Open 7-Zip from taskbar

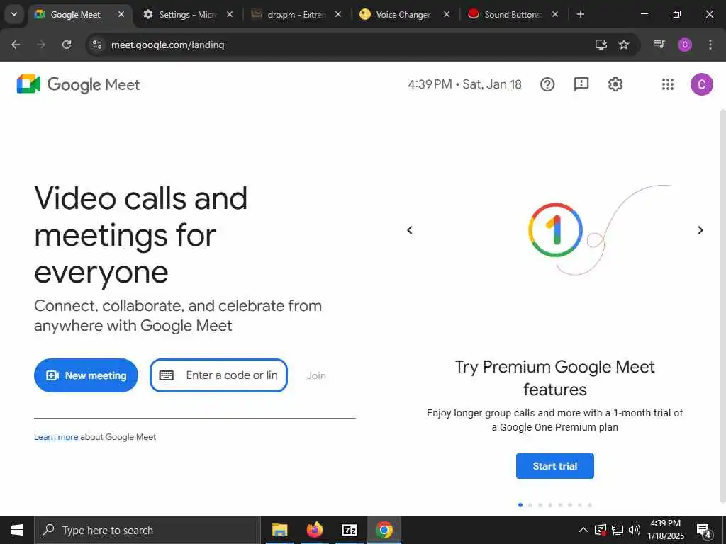pyautogui.click(x=349, y=530)
